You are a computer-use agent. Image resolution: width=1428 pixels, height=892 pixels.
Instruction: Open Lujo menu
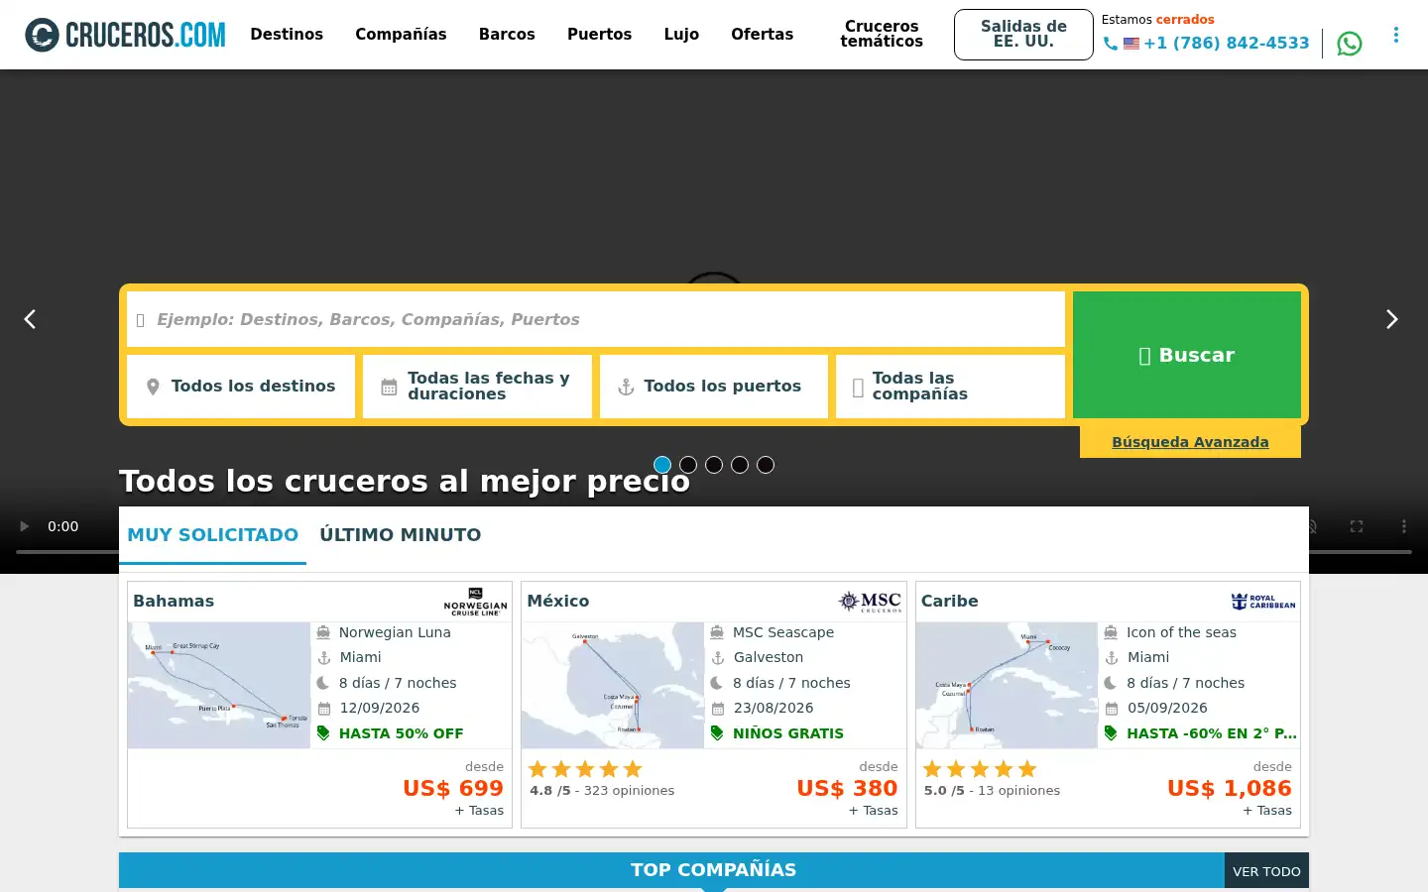coord(681,35)
